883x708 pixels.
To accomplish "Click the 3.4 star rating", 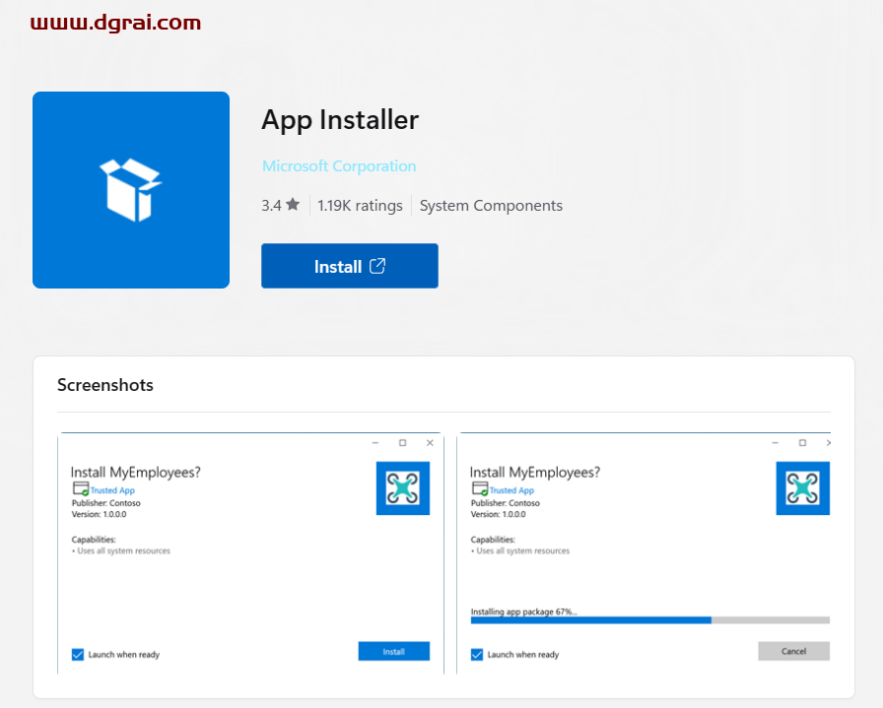I will 281,205.
